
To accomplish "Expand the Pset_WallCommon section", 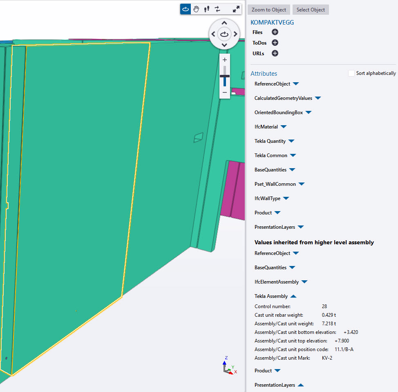I will pyautogui.click(x=302, y=184).
